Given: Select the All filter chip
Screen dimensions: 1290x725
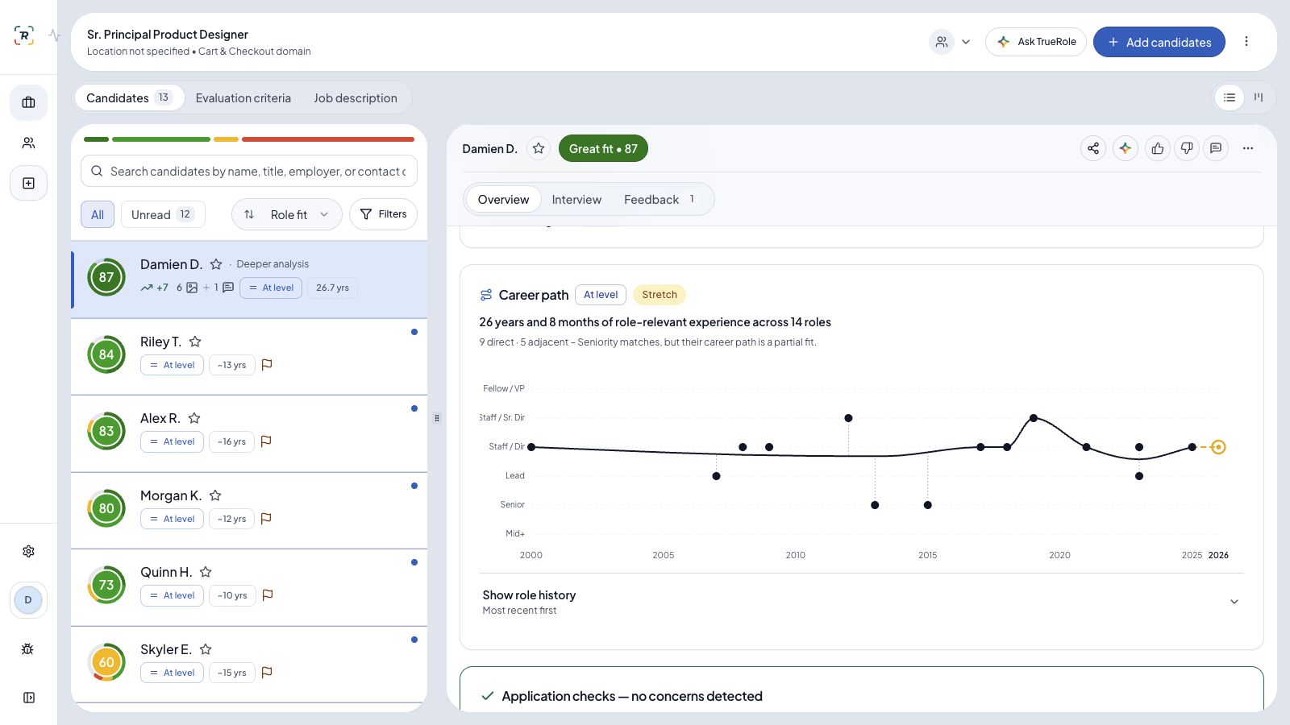Looking at the screenshot, I should point(98,214).
